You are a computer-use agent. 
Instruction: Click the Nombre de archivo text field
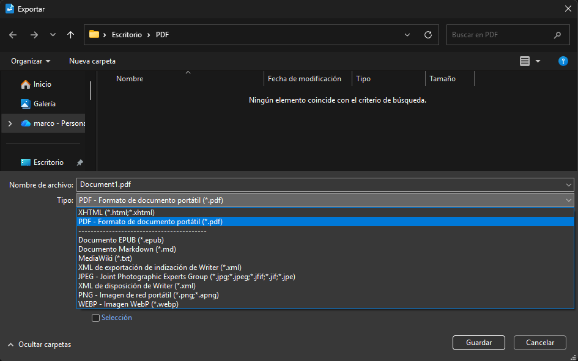coord(318,184)
